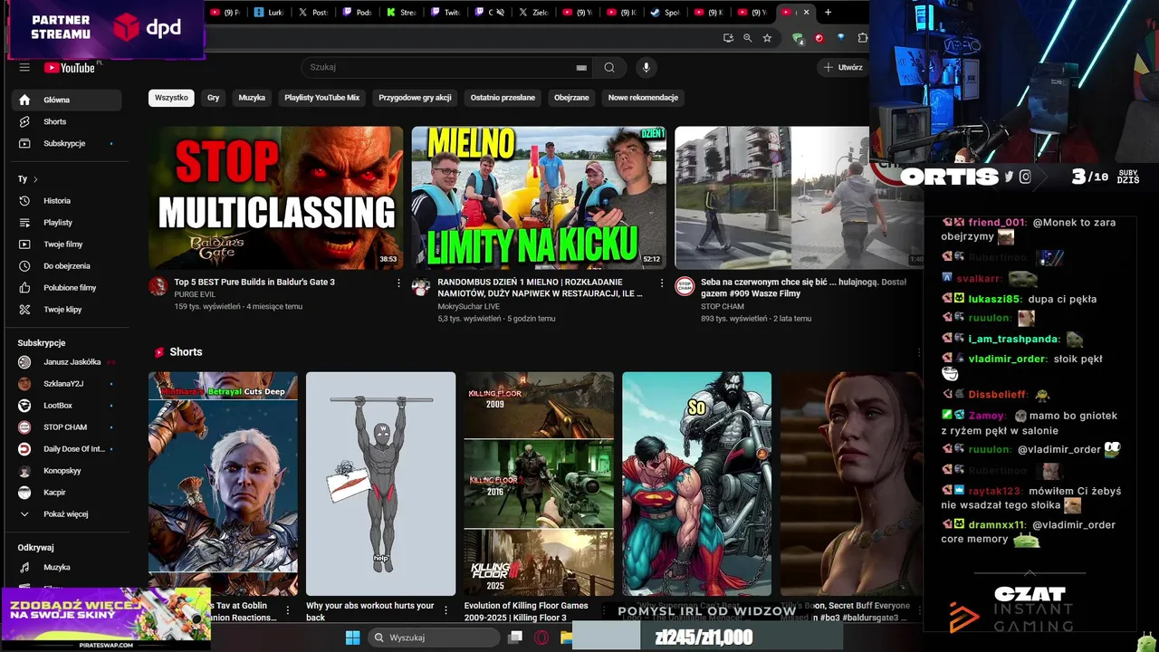Open the Windows Start menu

pos(352,638)
